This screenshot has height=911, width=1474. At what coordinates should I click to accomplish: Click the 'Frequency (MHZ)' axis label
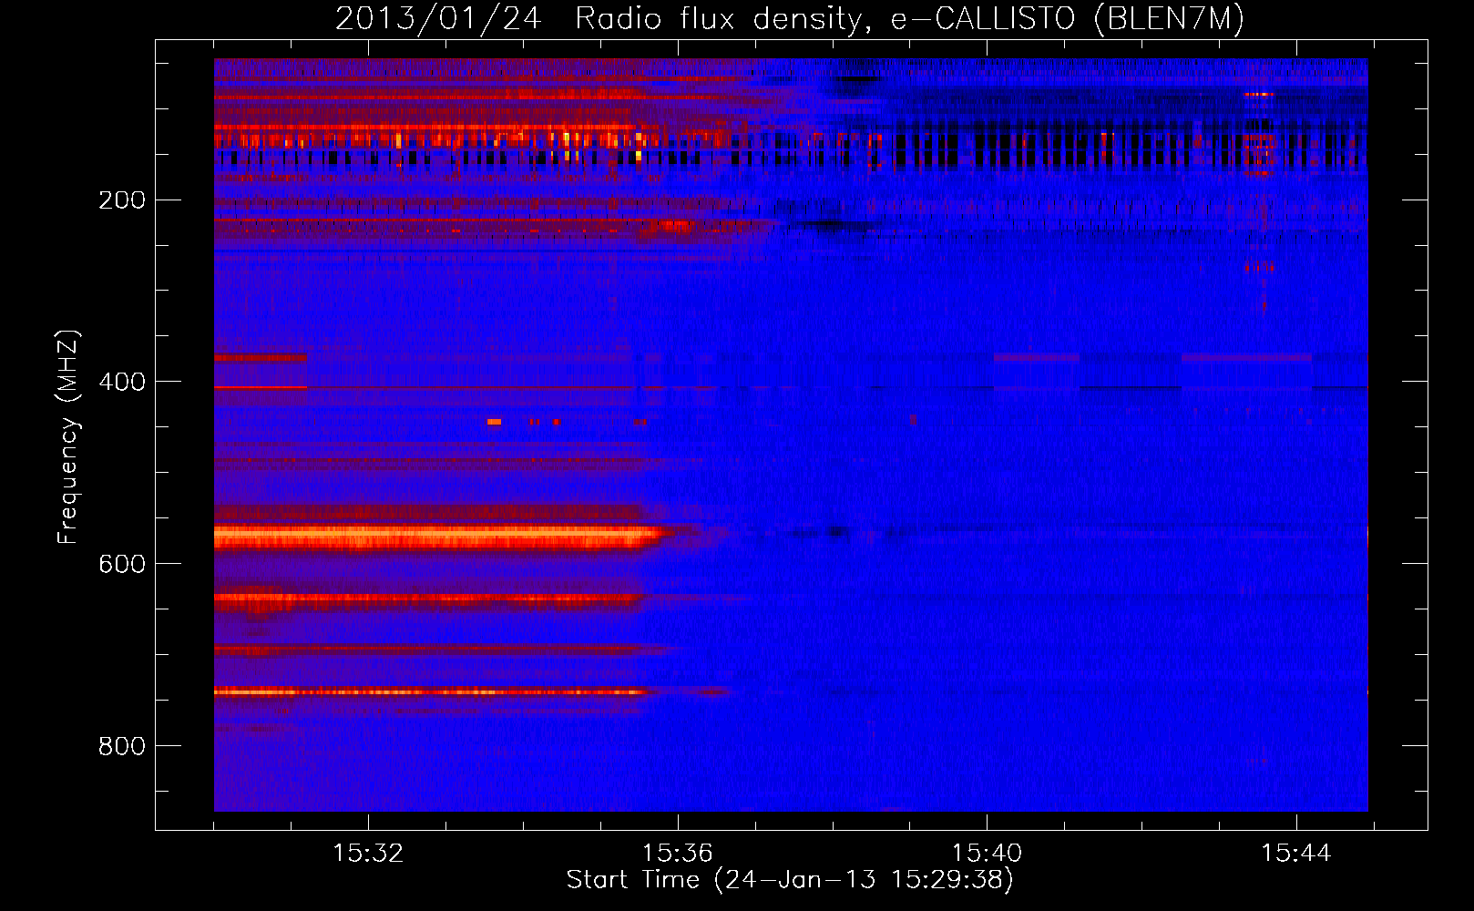click(68, 437)
